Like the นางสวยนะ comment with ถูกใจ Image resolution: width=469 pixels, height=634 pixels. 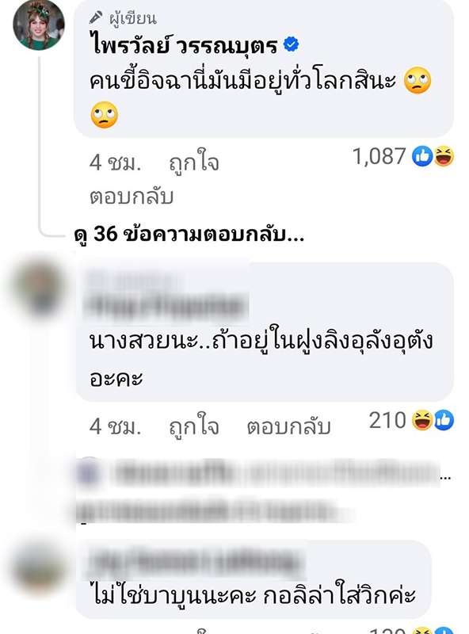tap(194, 427)
